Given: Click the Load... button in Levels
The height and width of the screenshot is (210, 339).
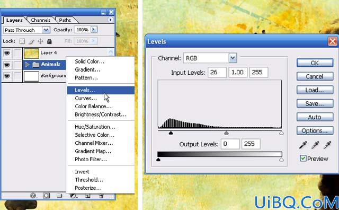Looking at the screenshot, I should [315, 90].
